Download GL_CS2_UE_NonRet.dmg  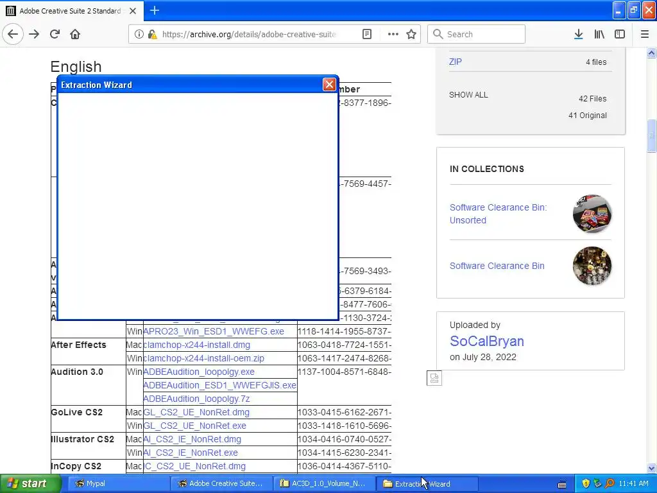[x=196, y=412]
